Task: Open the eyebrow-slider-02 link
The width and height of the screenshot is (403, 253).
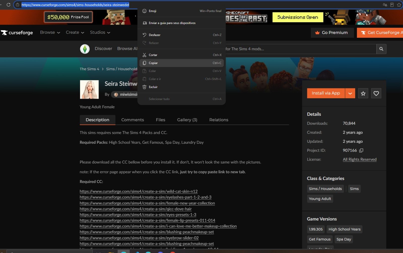Action: [139, 238]
